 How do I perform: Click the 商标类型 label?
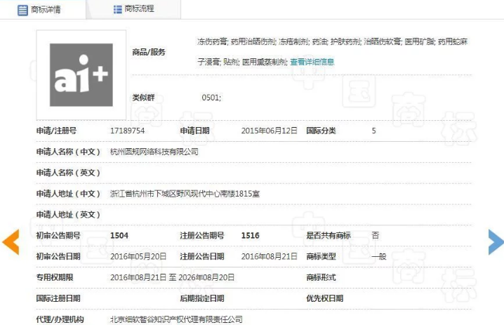321,256
